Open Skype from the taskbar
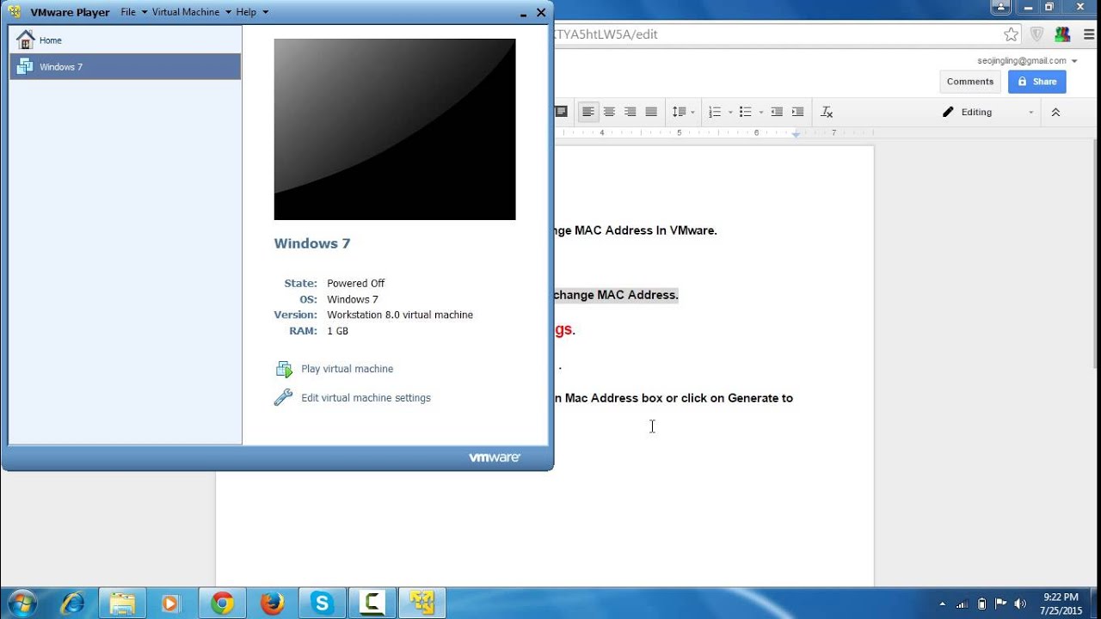 point(323,604)
